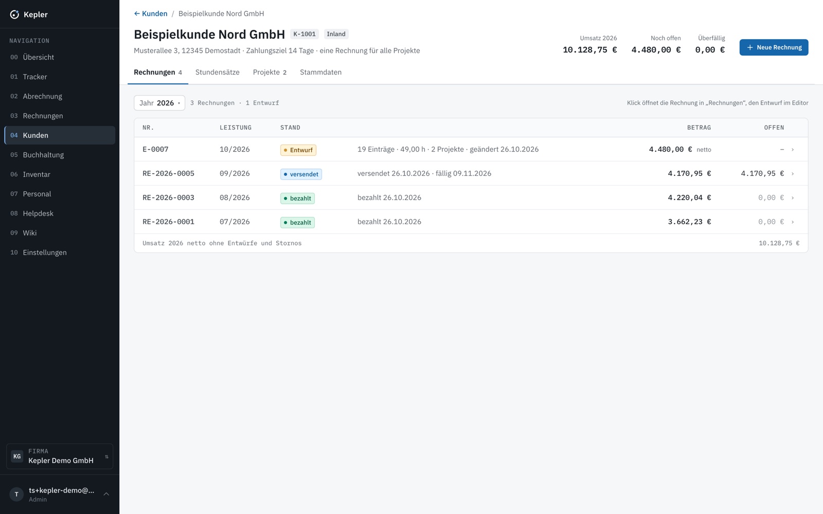Click the Kepler logo icon

(14, 14)
